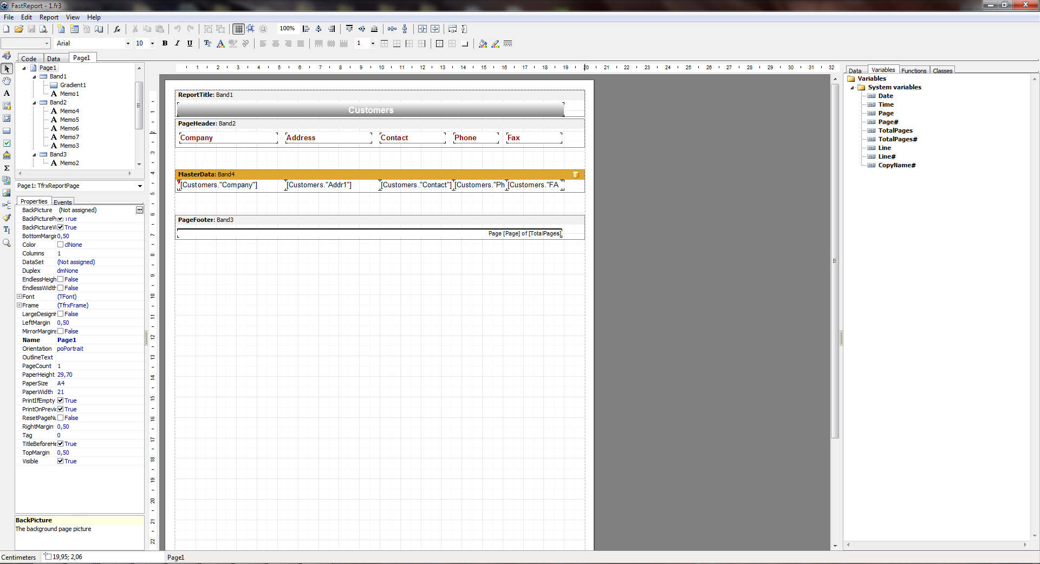The height and width of the screenshot is (564, 1040).
Task: Enable the EndlessHeight checkbox
Action: 61,279
